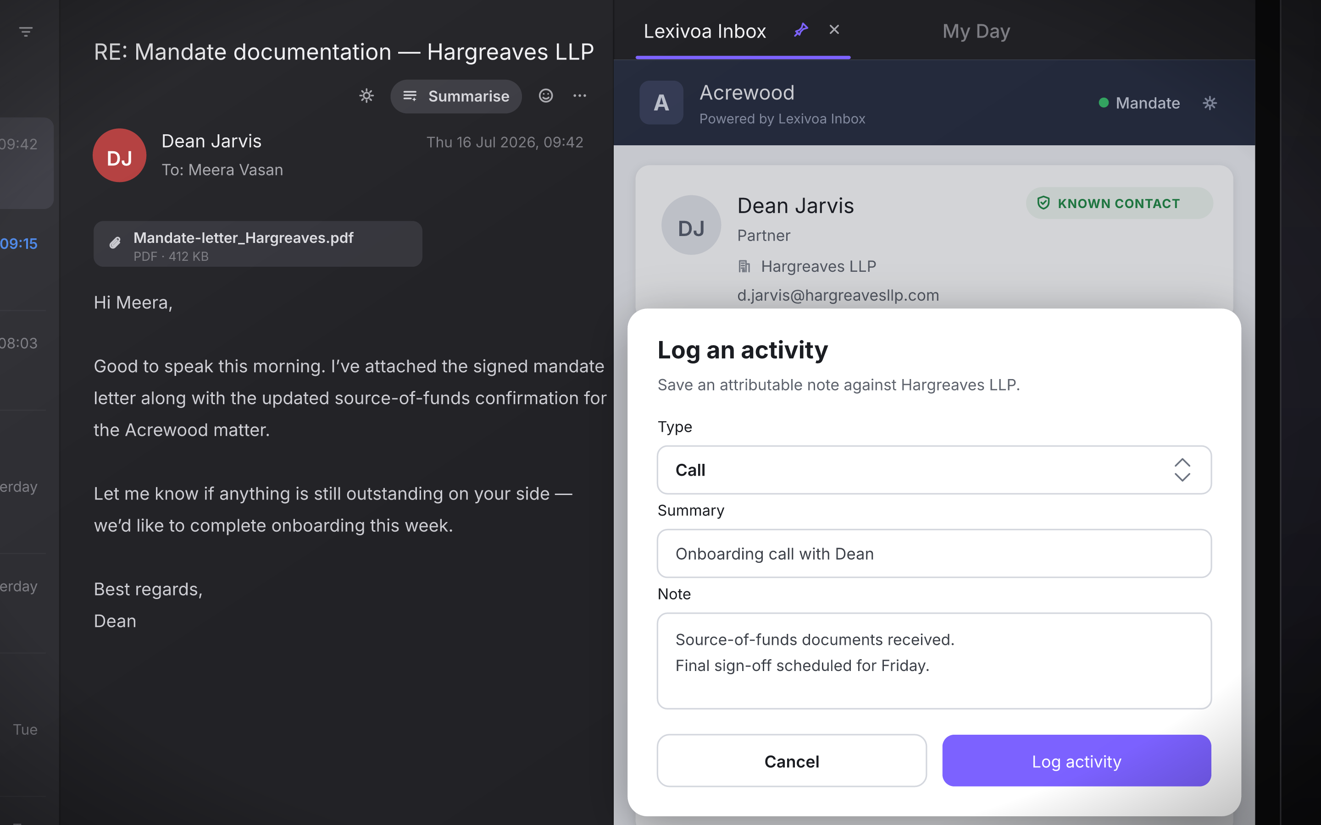Click the paperclip attachment icon
The image size is (1321, 825).
click(115, 243)
